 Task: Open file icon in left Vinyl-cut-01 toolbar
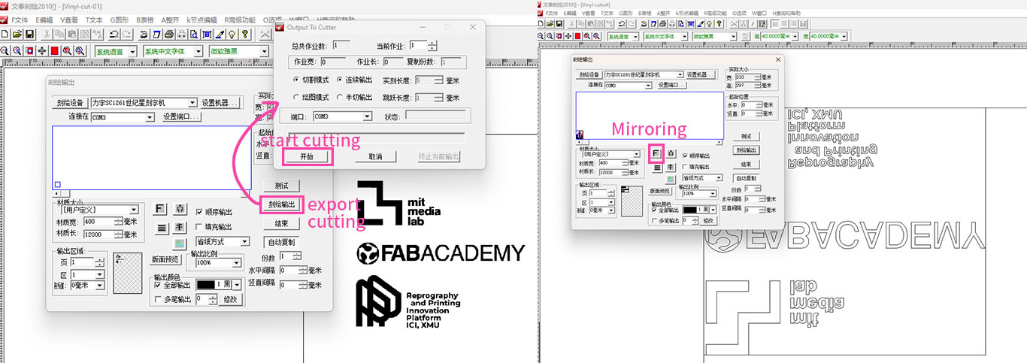[x=17, y=34]
